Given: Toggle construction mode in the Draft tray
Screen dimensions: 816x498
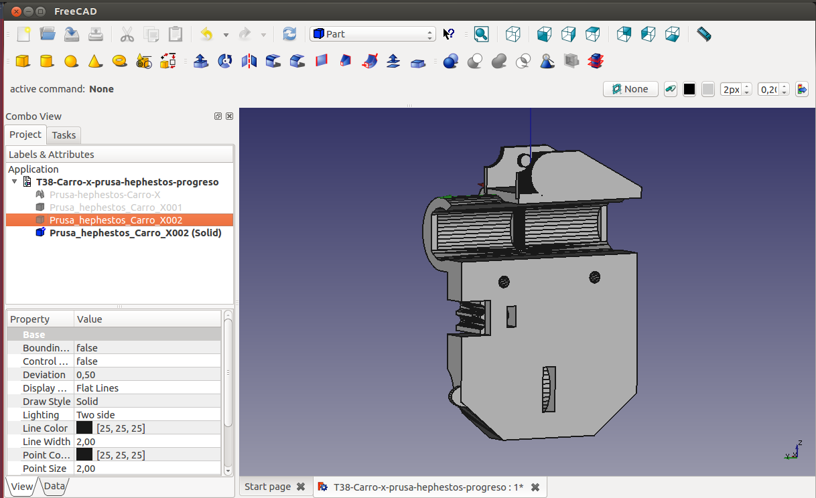Looking at the screenshot, I should point(670,89).
